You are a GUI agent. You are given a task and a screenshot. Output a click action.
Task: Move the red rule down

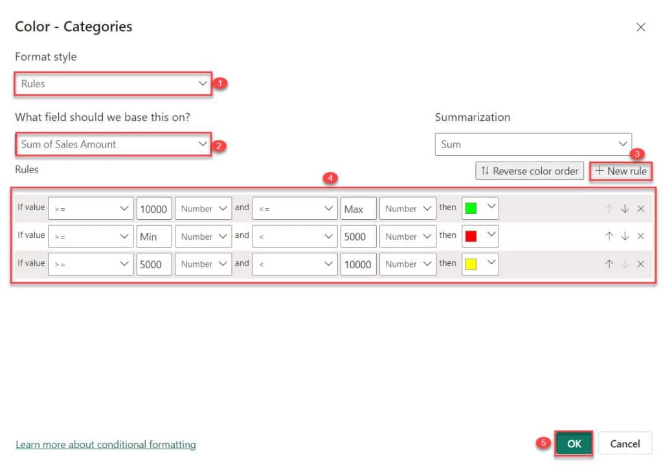[x=625, y=237]
